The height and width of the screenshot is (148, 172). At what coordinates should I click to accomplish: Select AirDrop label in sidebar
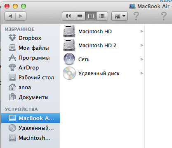pos(28,68)
